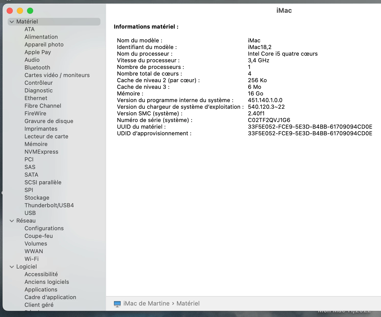Select Lecteur de carte entry
Viewport: 381px width, 317px height.
46,137
